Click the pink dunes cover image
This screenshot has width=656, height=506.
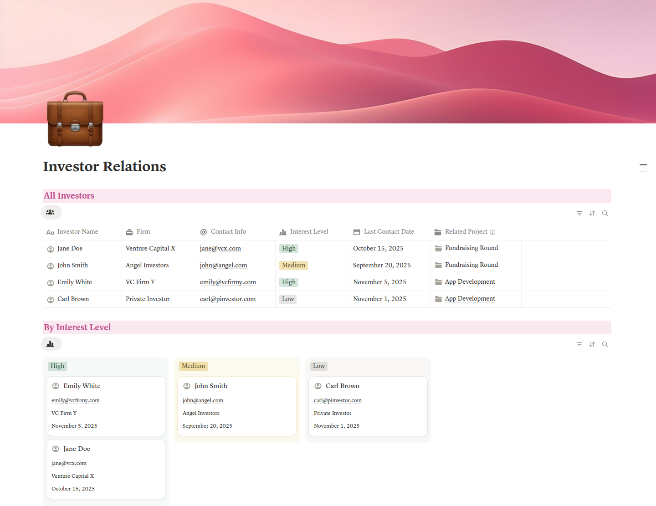pyautogui.click(x=328, y=61)
